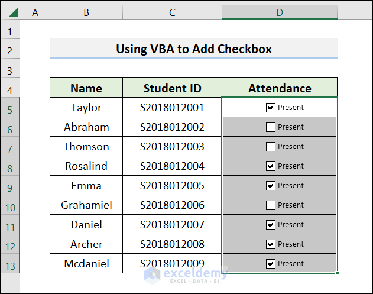Uncheck Daniel's Present checkbox
The width and height of the screenshot is (373, 294).
point(271,225)
